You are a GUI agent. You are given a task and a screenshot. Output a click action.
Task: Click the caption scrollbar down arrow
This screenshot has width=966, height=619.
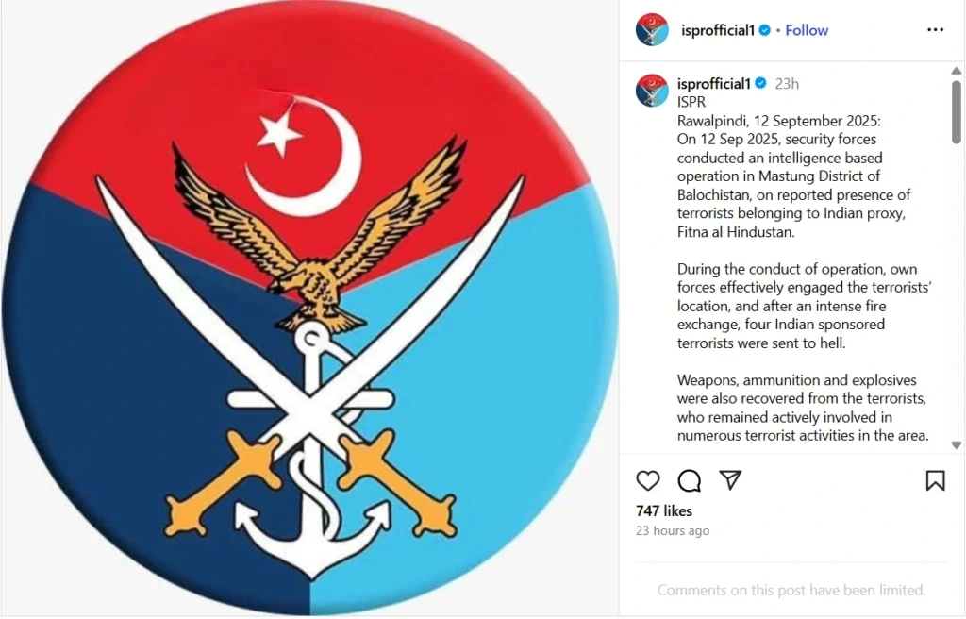coord(957,445)
